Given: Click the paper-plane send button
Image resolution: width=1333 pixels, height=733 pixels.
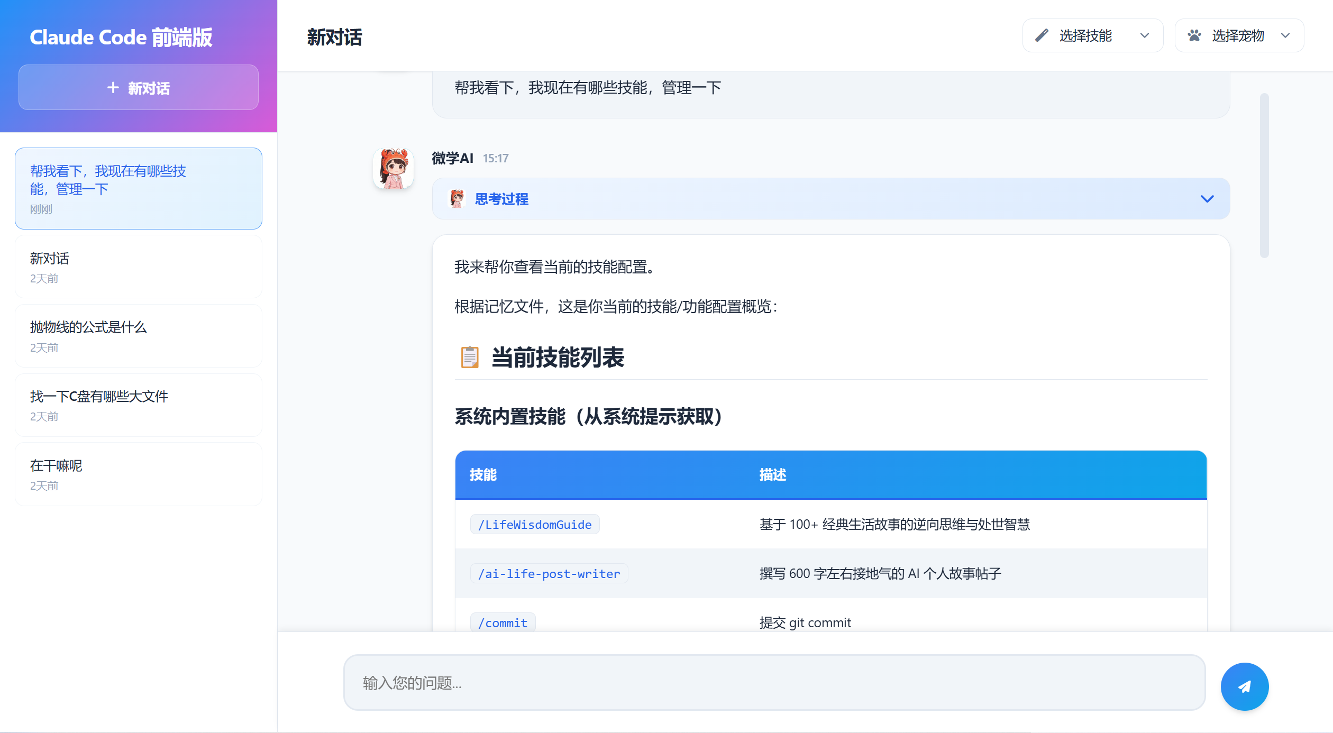Looking at the screenshot, I should pos(1244,686).
